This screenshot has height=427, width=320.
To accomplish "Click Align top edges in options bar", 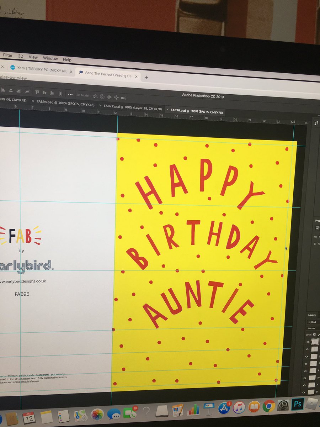I will point(37,92).
